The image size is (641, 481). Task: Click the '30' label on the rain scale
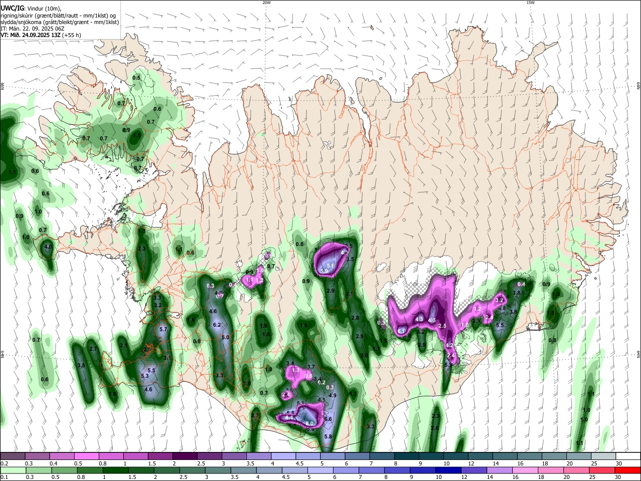[x=617, y=477]
